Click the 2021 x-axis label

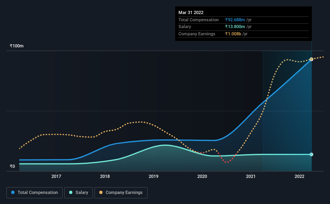tap(251, 176)
